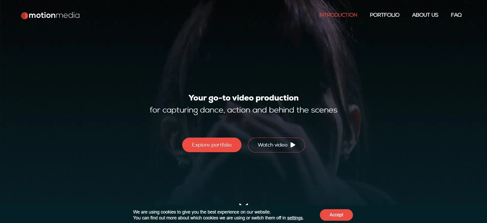Click the scroll-down chevron at page bottom

pos(243,204)
